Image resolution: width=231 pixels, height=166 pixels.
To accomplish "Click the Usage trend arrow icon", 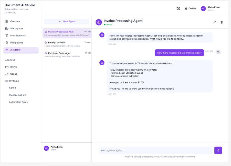I will [x=7, y=74].
